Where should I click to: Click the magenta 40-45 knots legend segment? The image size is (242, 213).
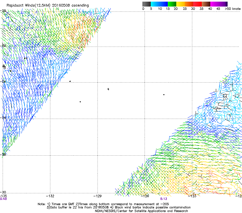pos(215,4)
